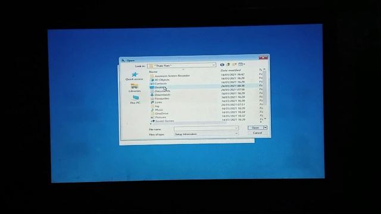This screenshot has width=381, height=214.
Task: Click the Music note icon
Action: click(152, 110)
